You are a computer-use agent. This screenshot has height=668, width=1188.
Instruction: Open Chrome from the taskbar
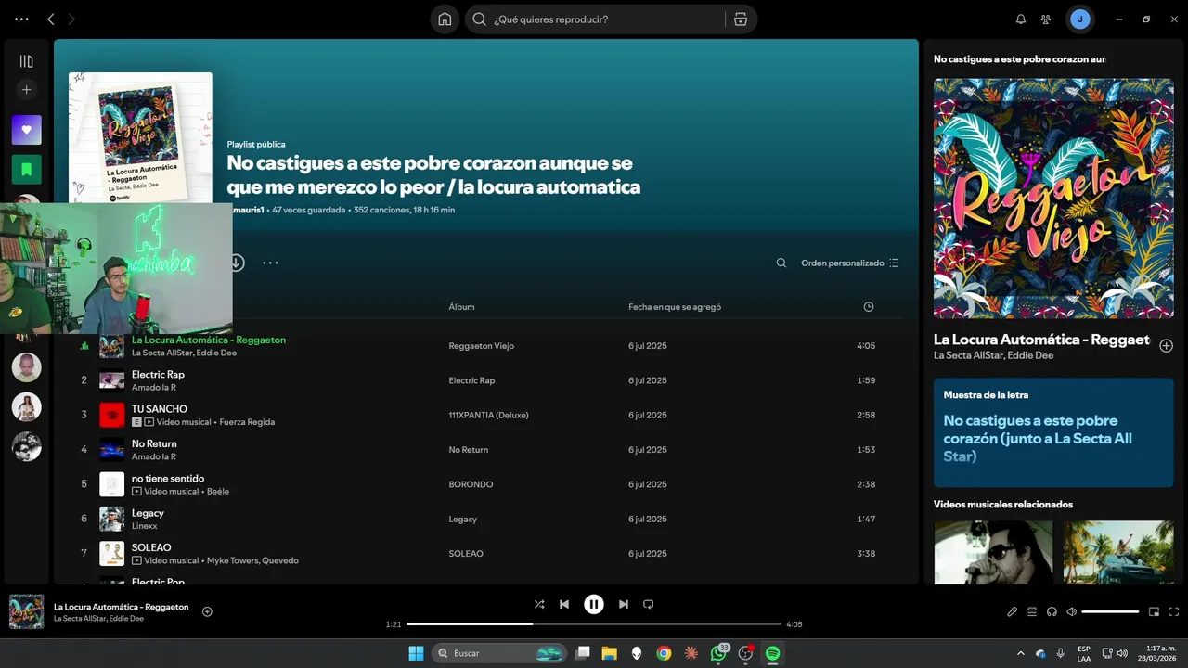pos(664,653)
